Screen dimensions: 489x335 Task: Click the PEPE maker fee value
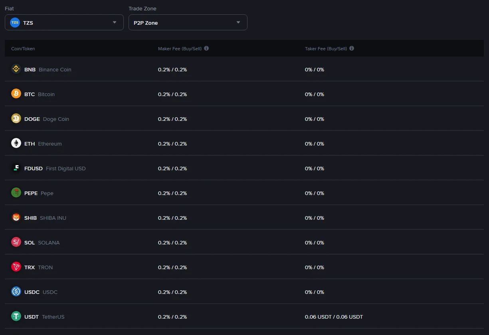[x=172, y=193]
